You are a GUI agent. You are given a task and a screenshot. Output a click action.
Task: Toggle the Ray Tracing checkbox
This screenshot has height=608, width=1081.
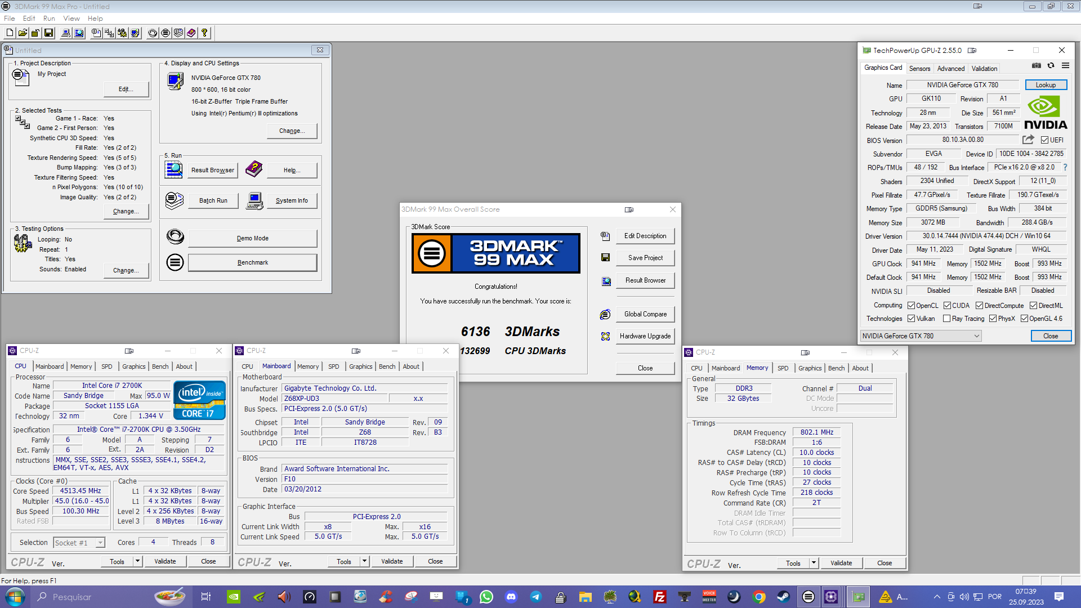[x=946, y=319]
